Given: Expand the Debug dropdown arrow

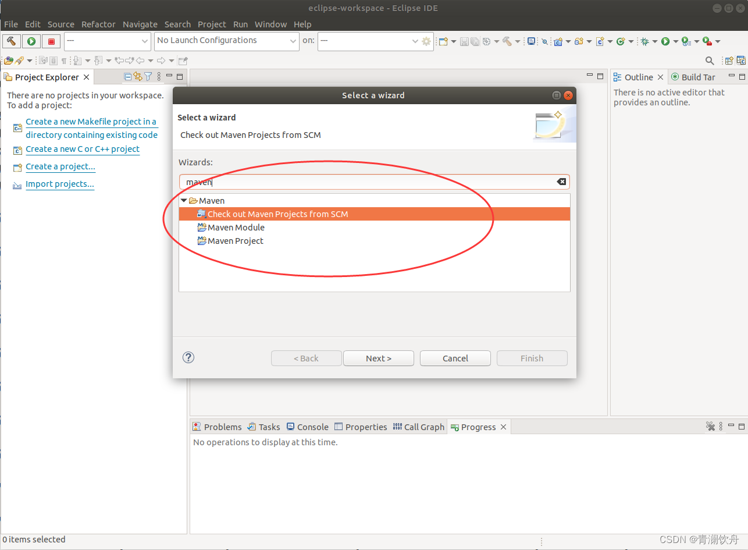Looking at the screenshot, I should pyautogui.click(x=655, y=42).
